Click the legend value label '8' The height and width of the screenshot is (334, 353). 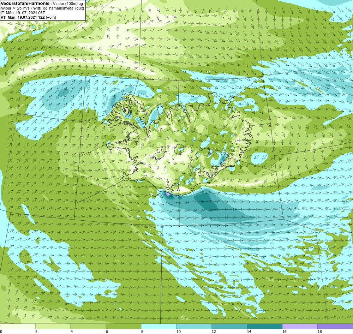142,332
